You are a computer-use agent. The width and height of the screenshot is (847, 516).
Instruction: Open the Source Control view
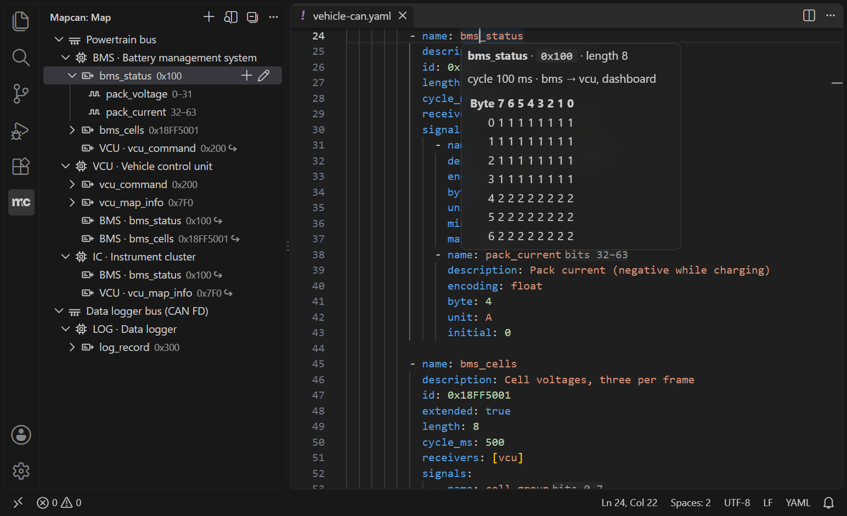tap(21, 94)
